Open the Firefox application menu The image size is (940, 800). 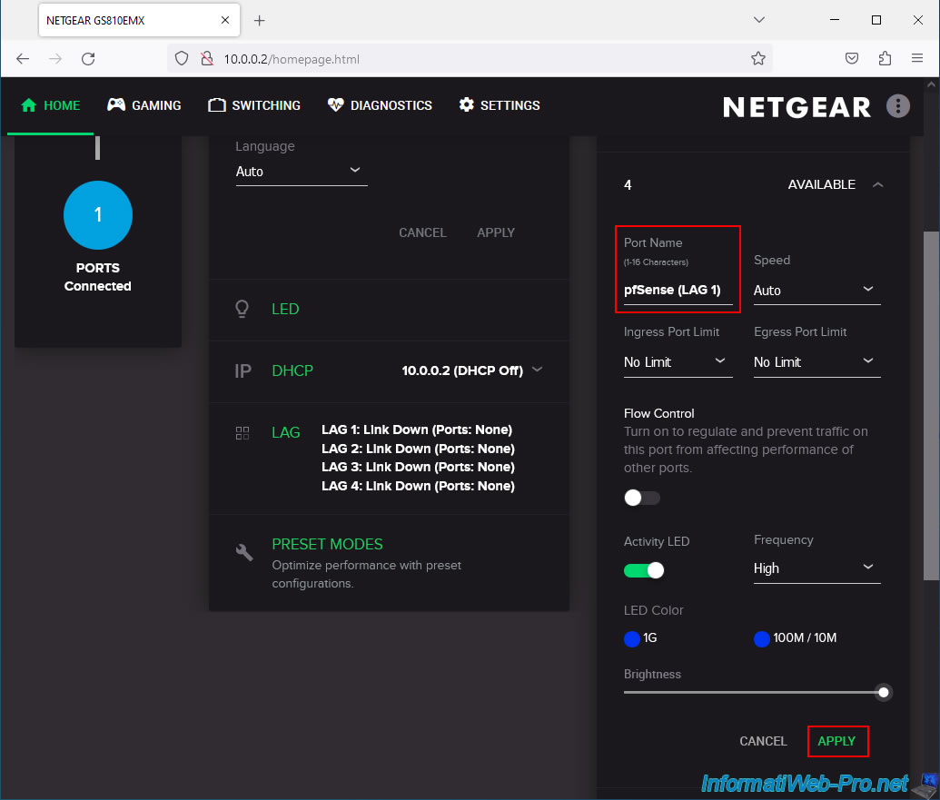[x=916, y=59]
